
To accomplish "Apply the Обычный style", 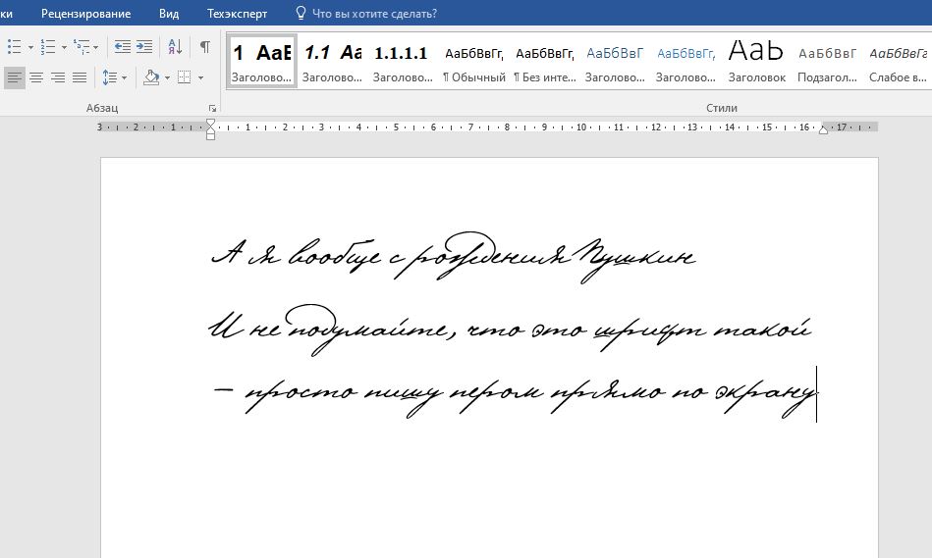I will [473, 61].
